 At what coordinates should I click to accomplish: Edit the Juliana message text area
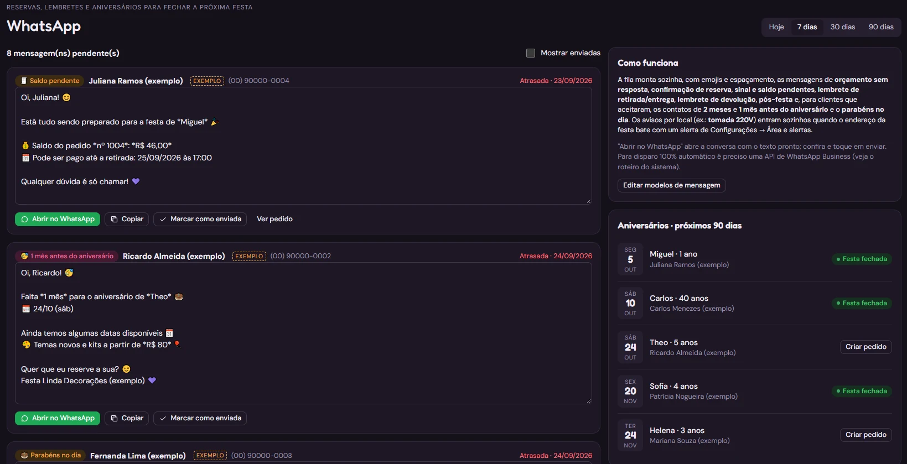(303, 145)
